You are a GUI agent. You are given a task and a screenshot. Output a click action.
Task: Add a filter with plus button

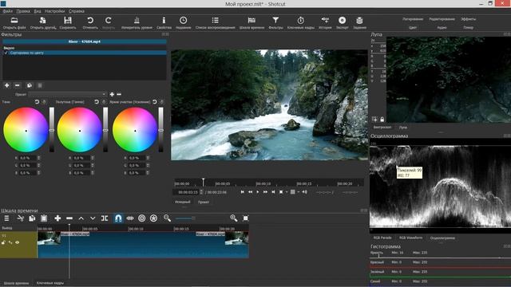(x=7, y=85)
